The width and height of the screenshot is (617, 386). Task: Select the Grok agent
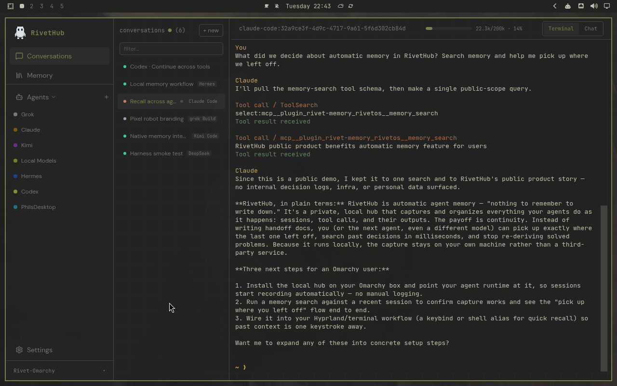pyautogui.click(x=27, y=114)
